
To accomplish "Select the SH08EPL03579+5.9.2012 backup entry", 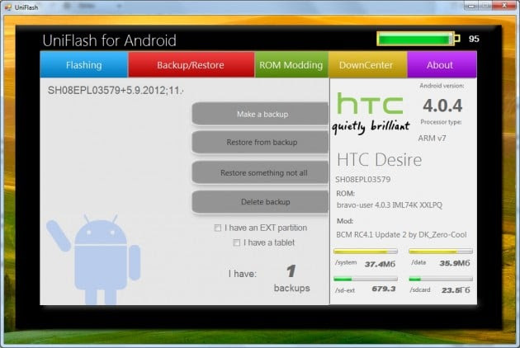I will coord(116,90).
